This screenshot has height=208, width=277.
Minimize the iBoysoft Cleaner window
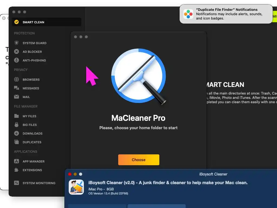pyautogui.click(x=75, y=174)
